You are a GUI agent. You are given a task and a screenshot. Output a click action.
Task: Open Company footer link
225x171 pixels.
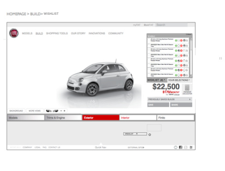27,147
